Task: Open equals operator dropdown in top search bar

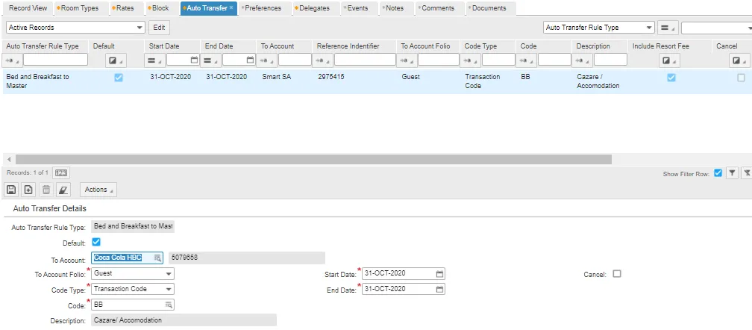Action: [x=667, y=28]
